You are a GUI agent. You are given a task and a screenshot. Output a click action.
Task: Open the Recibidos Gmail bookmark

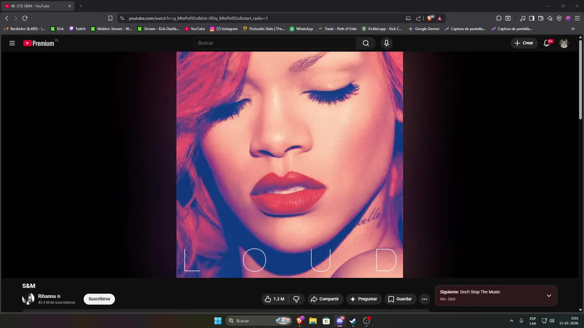click(x=24, y=29)
